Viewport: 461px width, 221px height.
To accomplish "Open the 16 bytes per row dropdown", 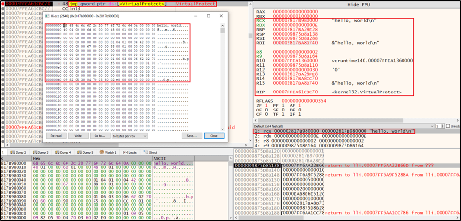I will click(x=126, y=136).
